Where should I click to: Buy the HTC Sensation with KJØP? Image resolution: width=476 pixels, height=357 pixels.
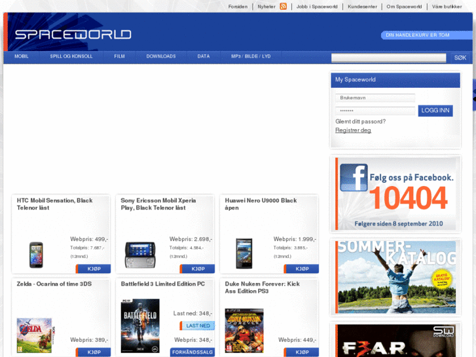[x=93, y=269]
